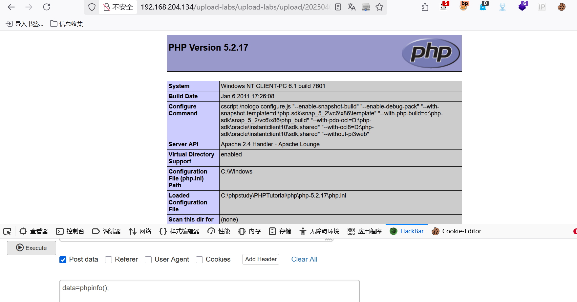Click the import bookmarks shortcut
577x302 pixels.
[25, 24]
